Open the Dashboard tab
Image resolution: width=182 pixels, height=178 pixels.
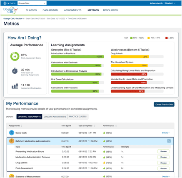(50, 10)
